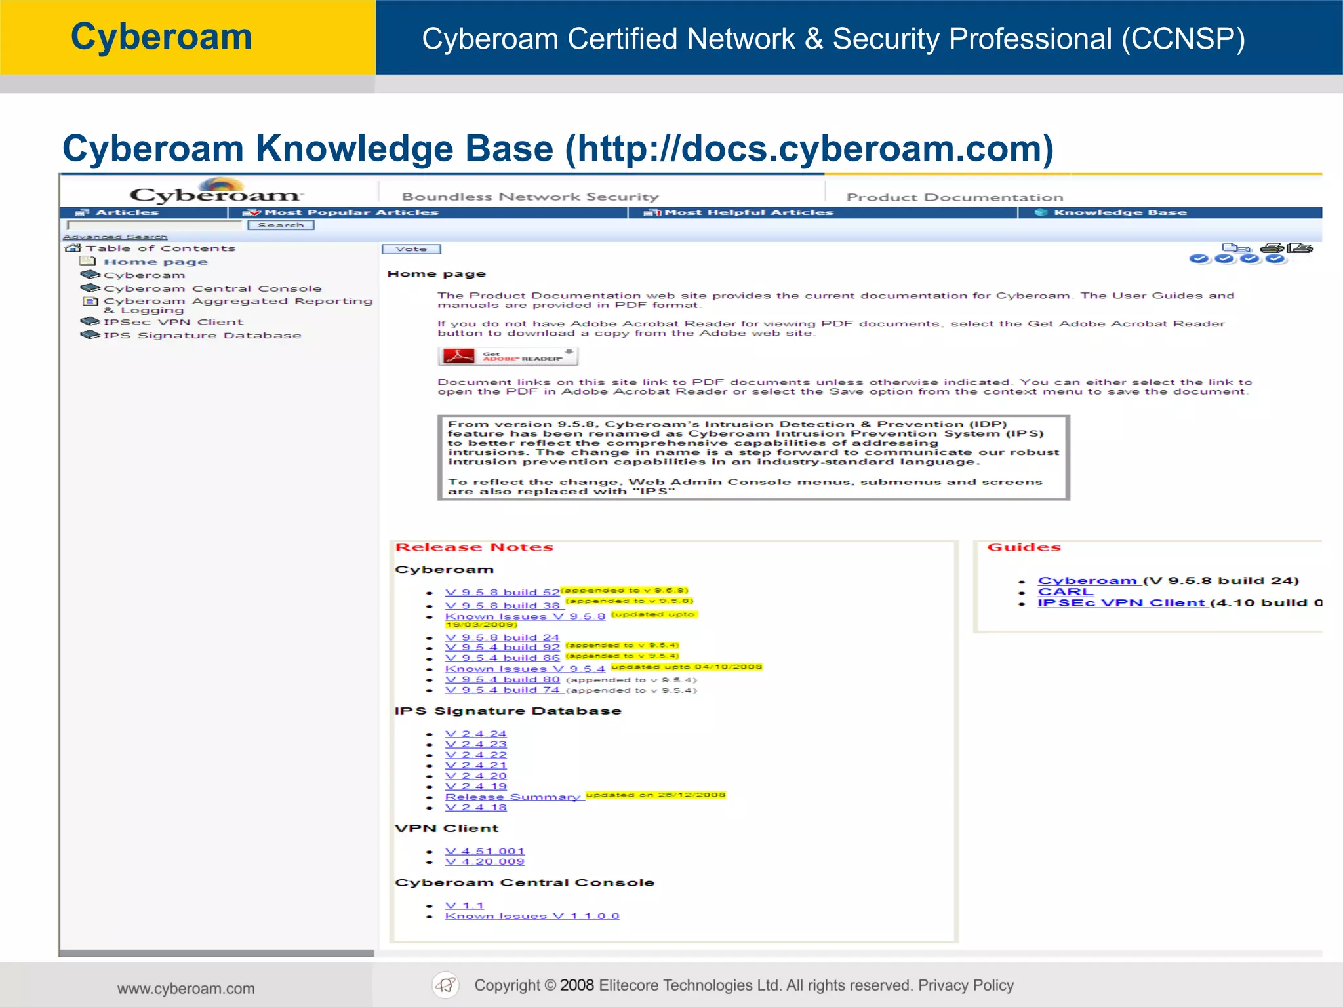
Task: Open IPS signature V 2.4.19 link
Action: 476,786
